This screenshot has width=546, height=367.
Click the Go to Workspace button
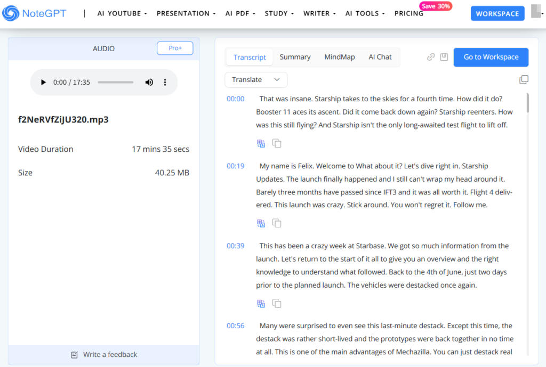point(491,57)
